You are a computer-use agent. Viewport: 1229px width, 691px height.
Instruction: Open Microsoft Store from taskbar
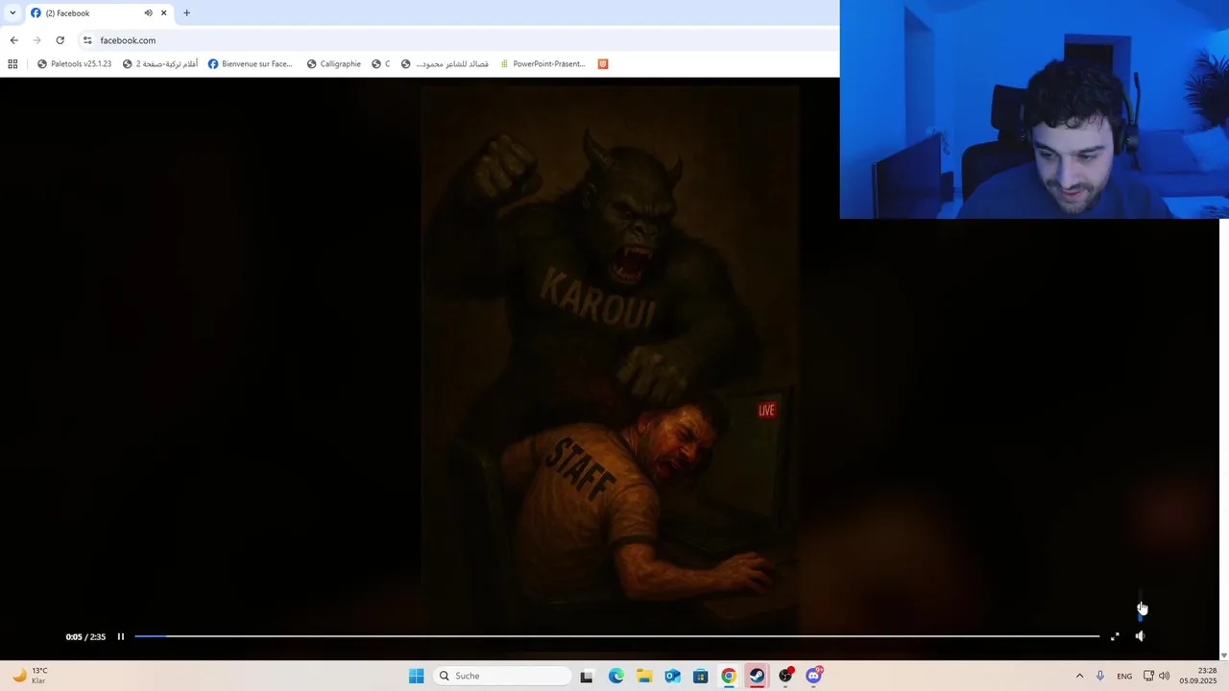point(700,676)
